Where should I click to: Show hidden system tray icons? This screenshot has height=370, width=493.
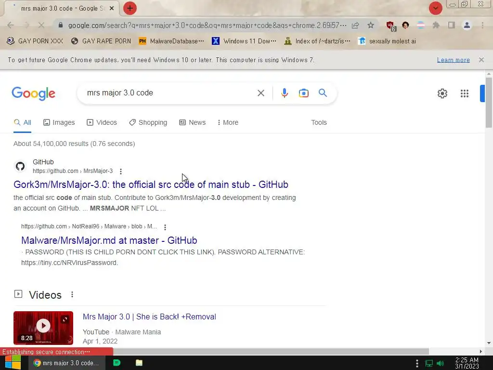[417, 363]
